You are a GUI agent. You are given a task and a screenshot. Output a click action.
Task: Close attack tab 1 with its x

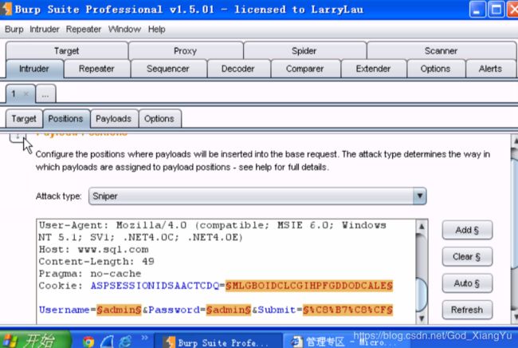[x=26, y=94]
